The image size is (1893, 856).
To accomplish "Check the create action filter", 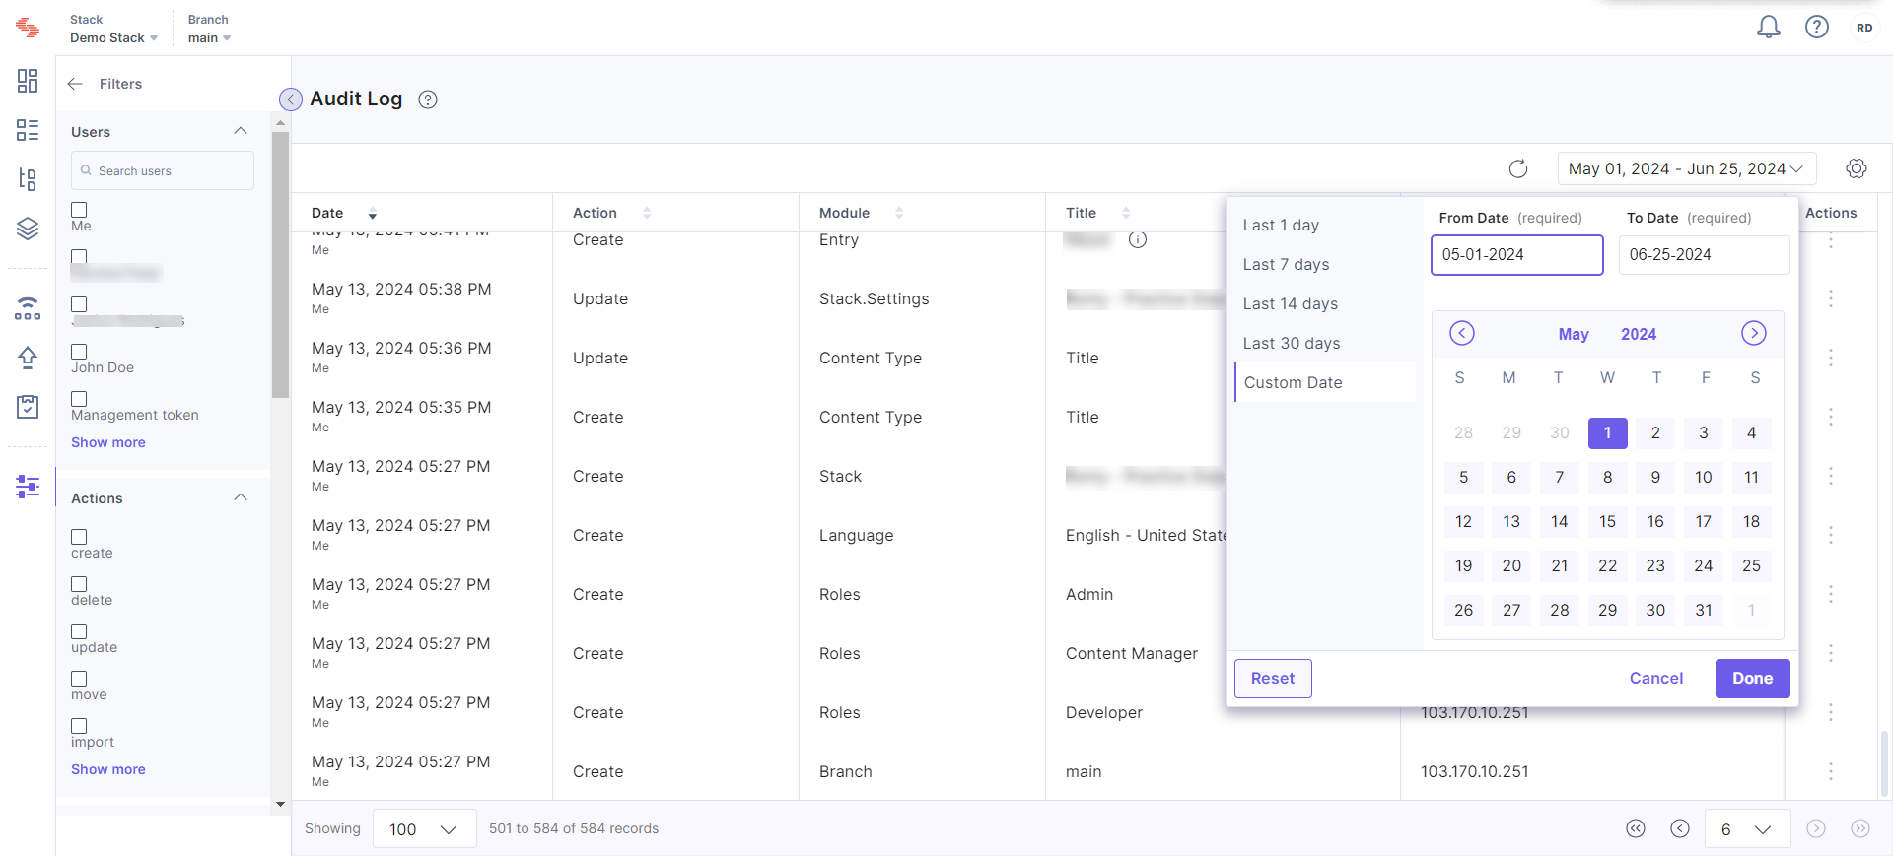I will [79, 537].
